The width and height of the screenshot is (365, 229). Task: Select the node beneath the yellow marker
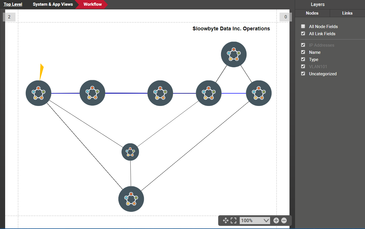click(38, 93)
